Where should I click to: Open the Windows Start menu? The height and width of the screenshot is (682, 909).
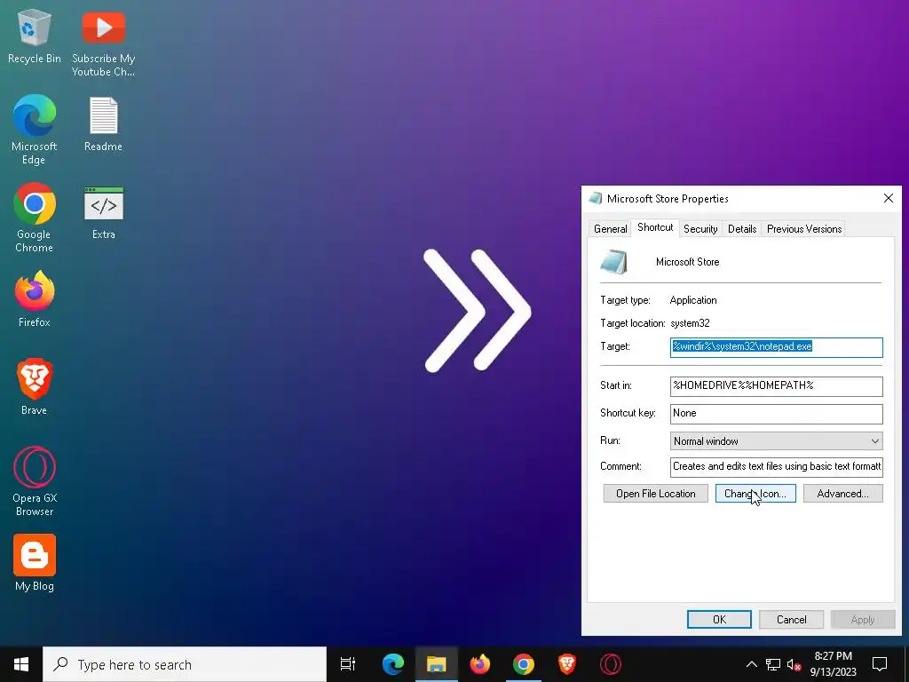point(21,664)
